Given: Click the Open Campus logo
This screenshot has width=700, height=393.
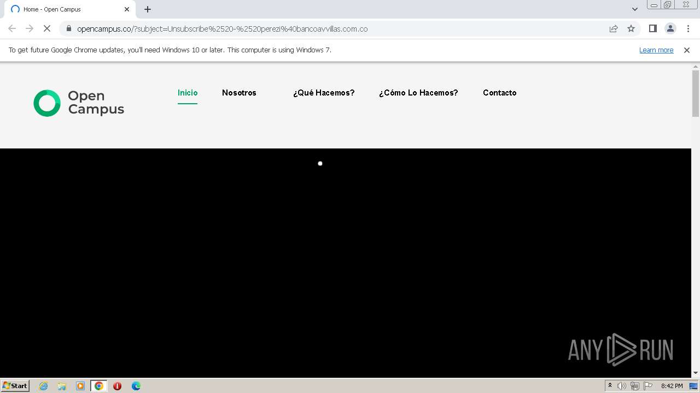Looking at the screenshot, I should pos(79,103).
